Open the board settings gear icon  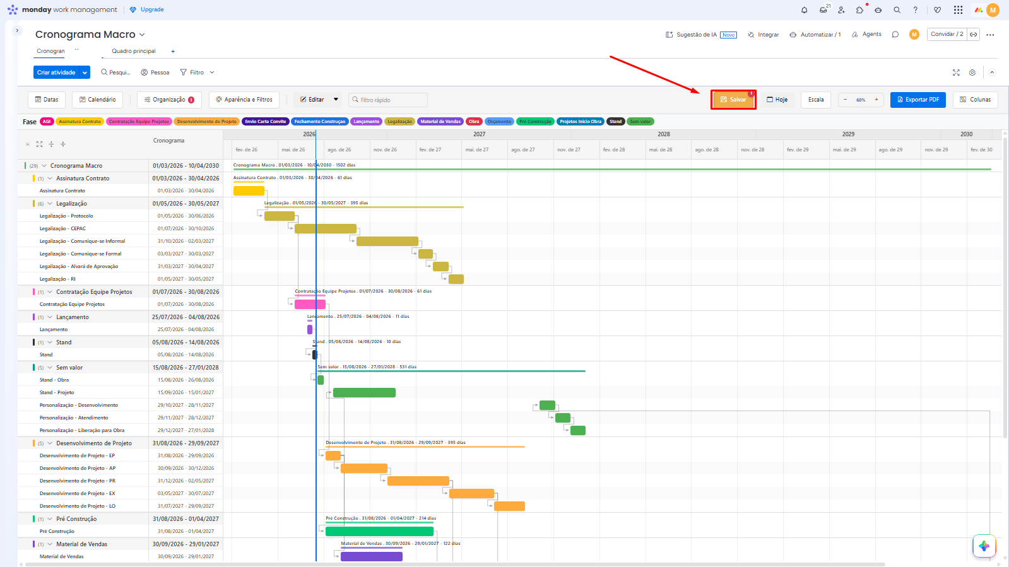972,73
